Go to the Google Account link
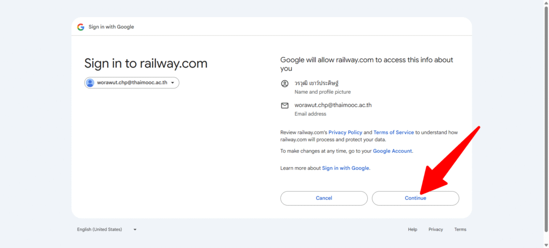The height and width of the screenshot is (248, 549). [x=392, y=151]
